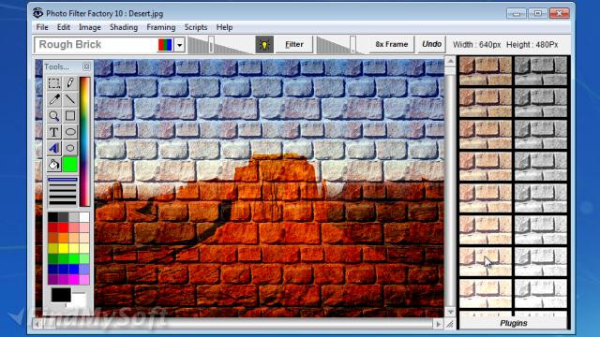Click the vertical rainbow gradient color strip

pos(84,141)
